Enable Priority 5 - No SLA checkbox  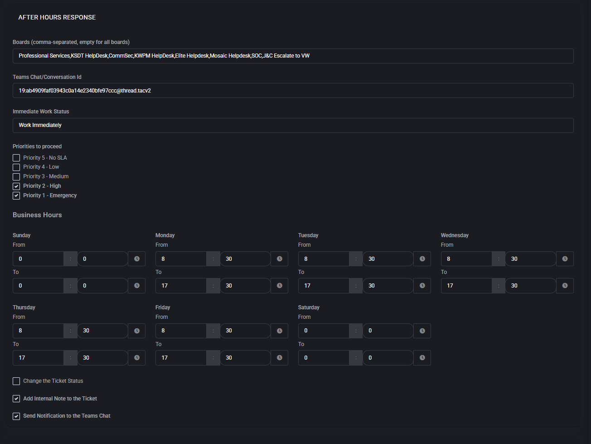[16, 158]
